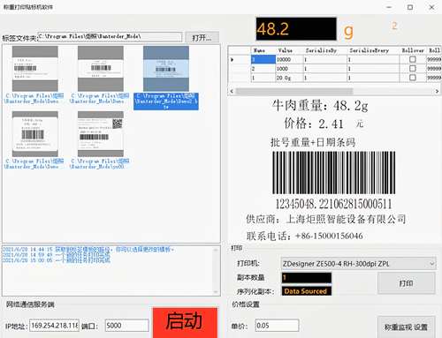Select the QR code template thumbnail
Viewport: 442px width, 338px height.
click(101, 134)
